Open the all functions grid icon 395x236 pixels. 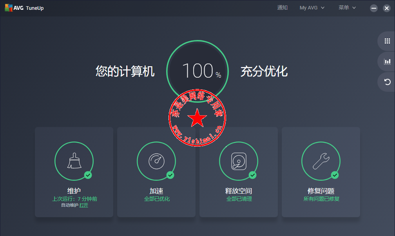pyautogui.click(x=387, y=41)
